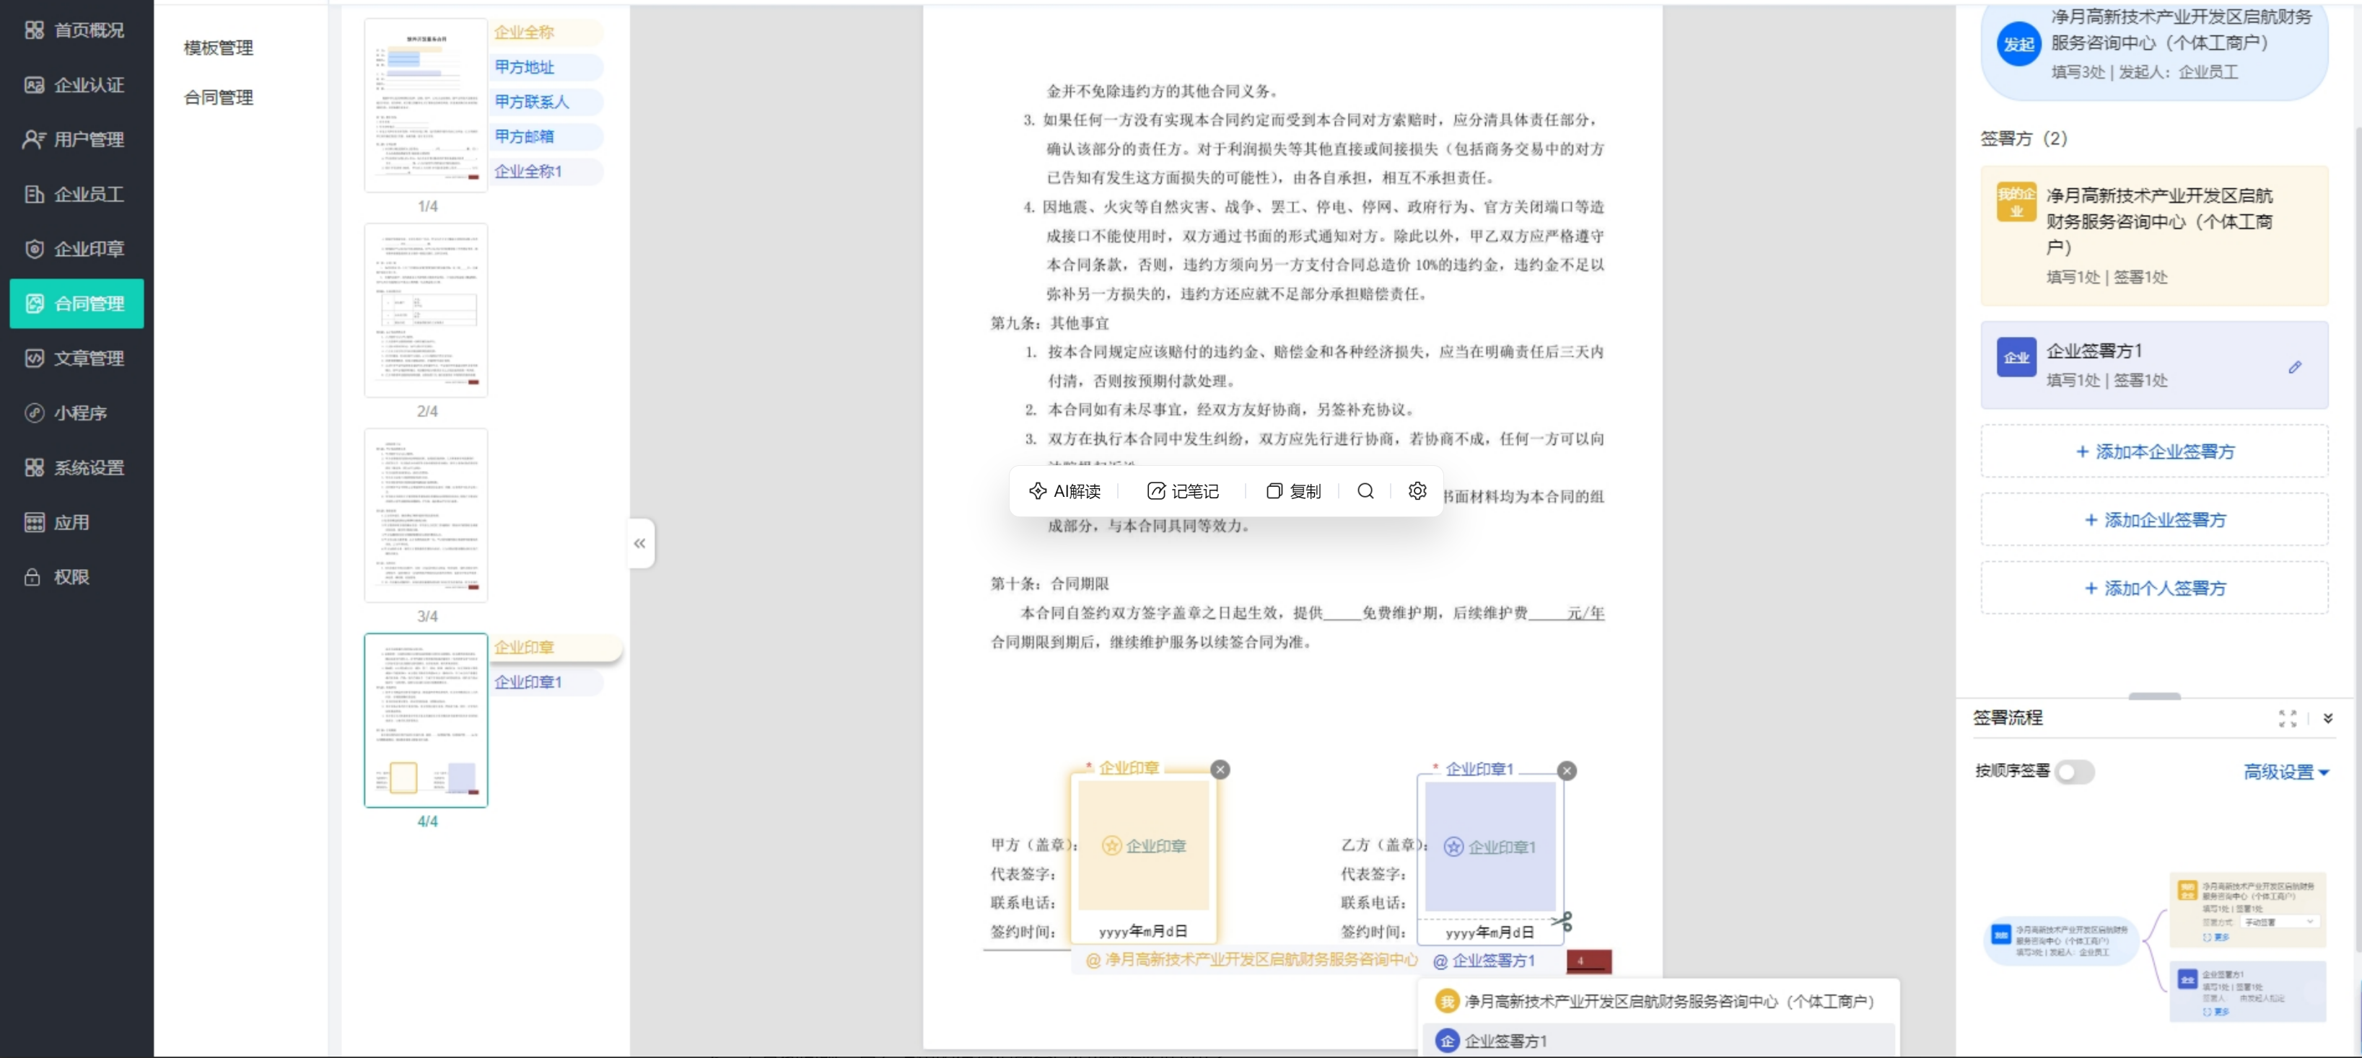Viewport: 2362px width, 1058px height.
Task: Click 记笔记 in floating toolbar
Action: [x=1183, y=491]
